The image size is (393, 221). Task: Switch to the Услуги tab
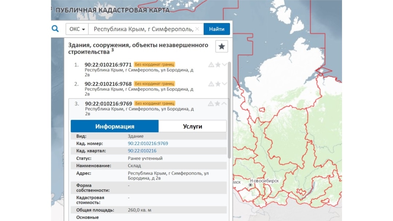[192, 126]
